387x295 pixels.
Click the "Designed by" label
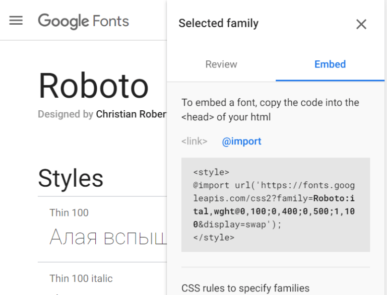[66, 114]
